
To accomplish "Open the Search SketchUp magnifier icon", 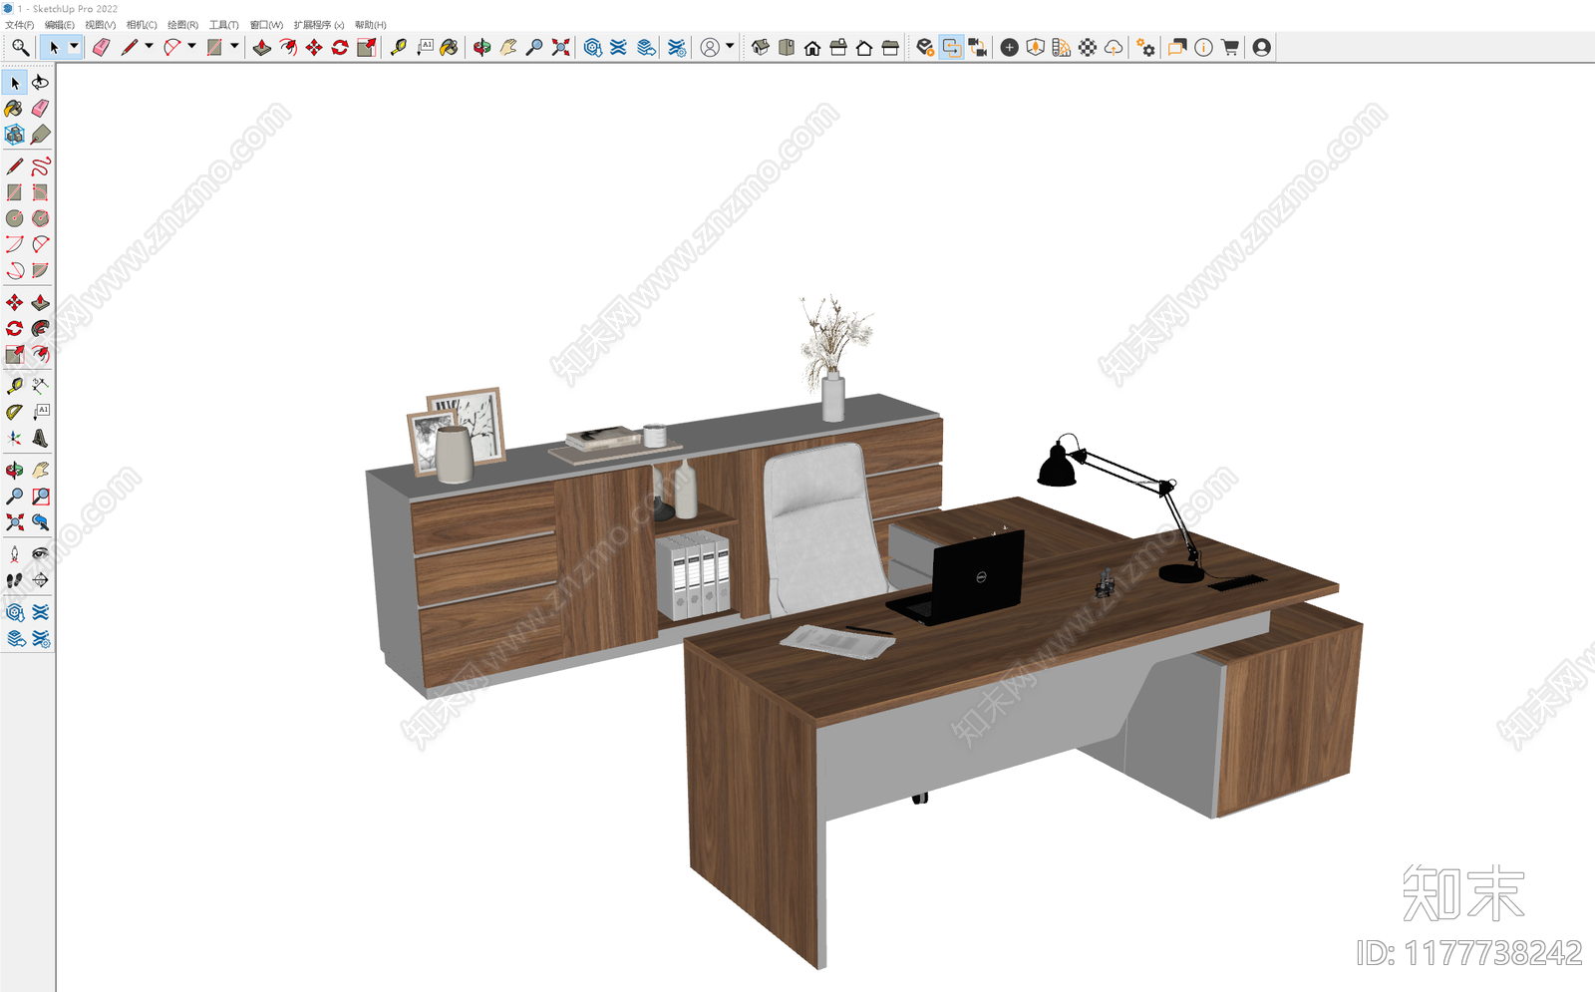I will (20, 47).
